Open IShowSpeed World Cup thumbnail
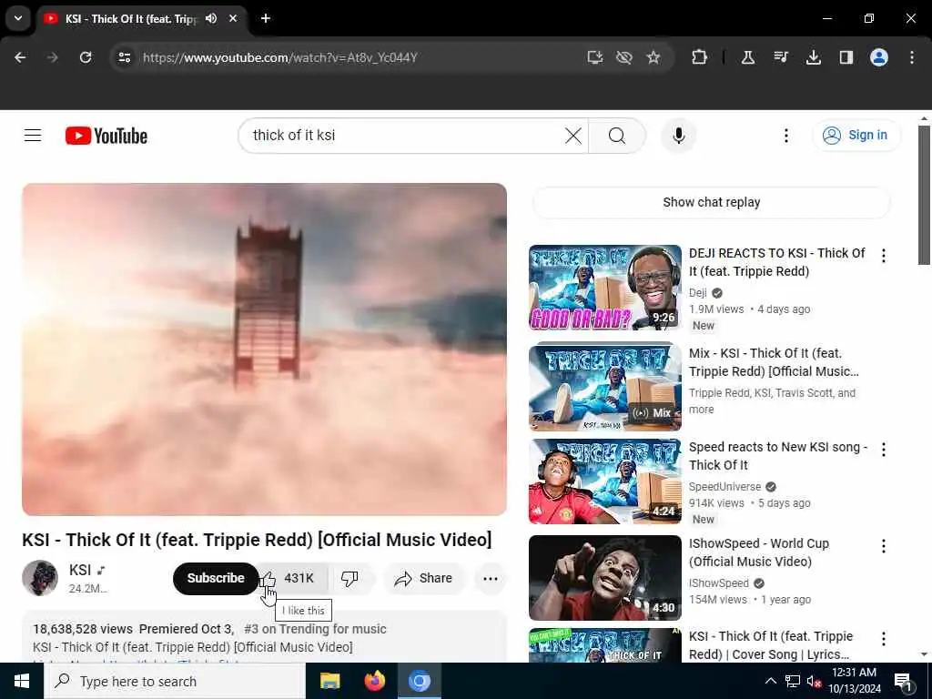932x699 pixels. 605,578
